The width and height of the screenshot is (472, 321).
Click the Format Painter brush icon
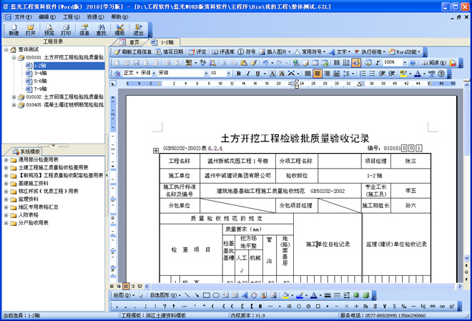pyautogui.click(x=254, y=63)
